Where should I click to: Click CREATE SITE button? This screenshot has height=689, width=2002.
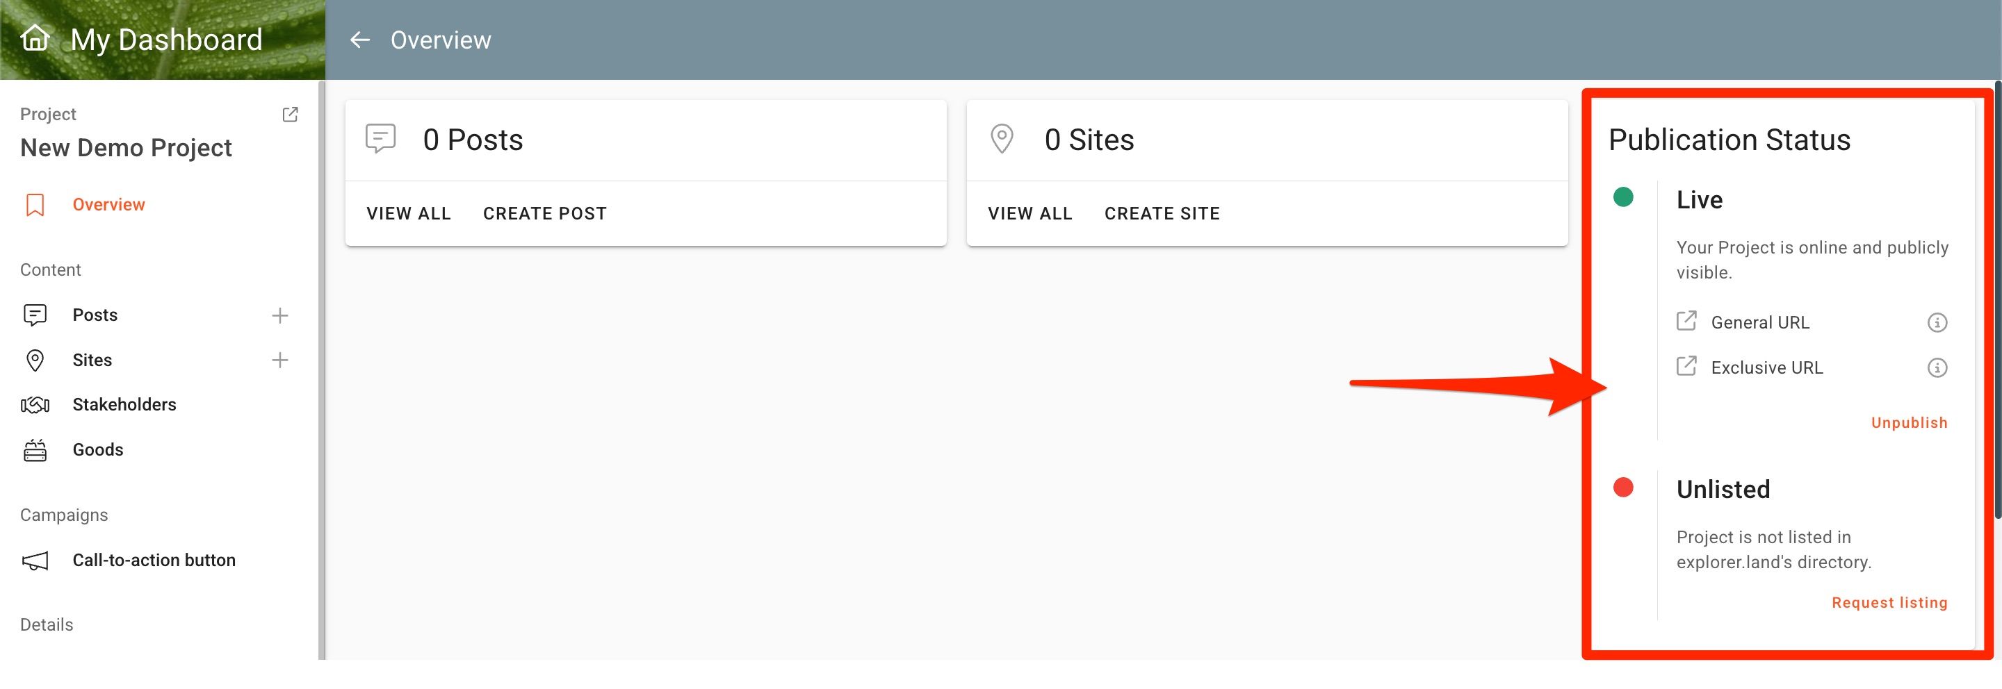click(x=1162, y=214)
